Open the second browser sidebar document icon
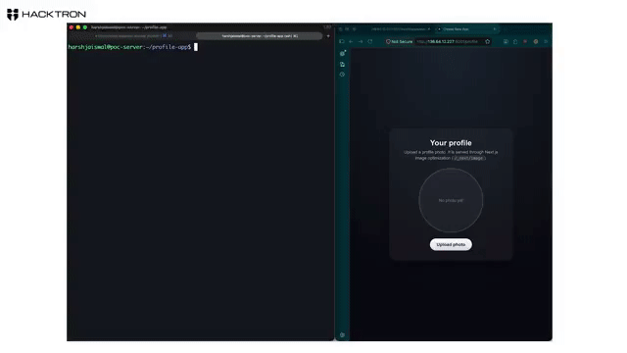The image size is (627, 353). pos(342,64)
